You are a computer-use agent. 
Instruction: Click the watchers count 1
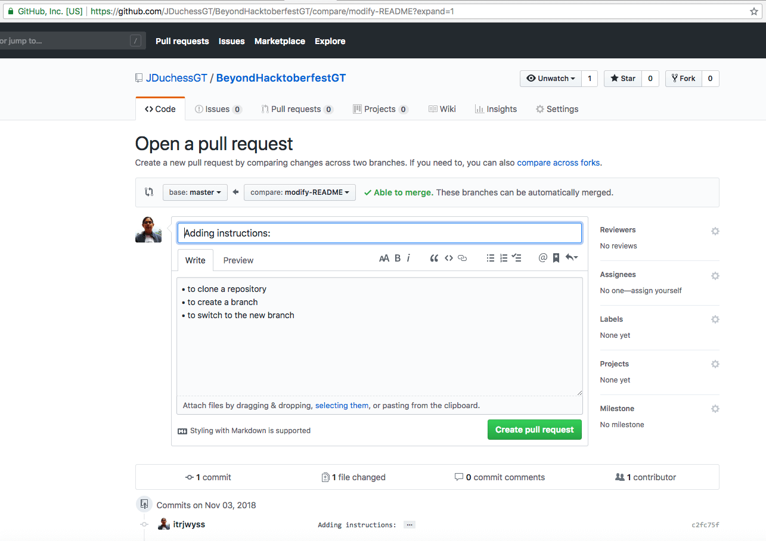(x=590, y=79)
